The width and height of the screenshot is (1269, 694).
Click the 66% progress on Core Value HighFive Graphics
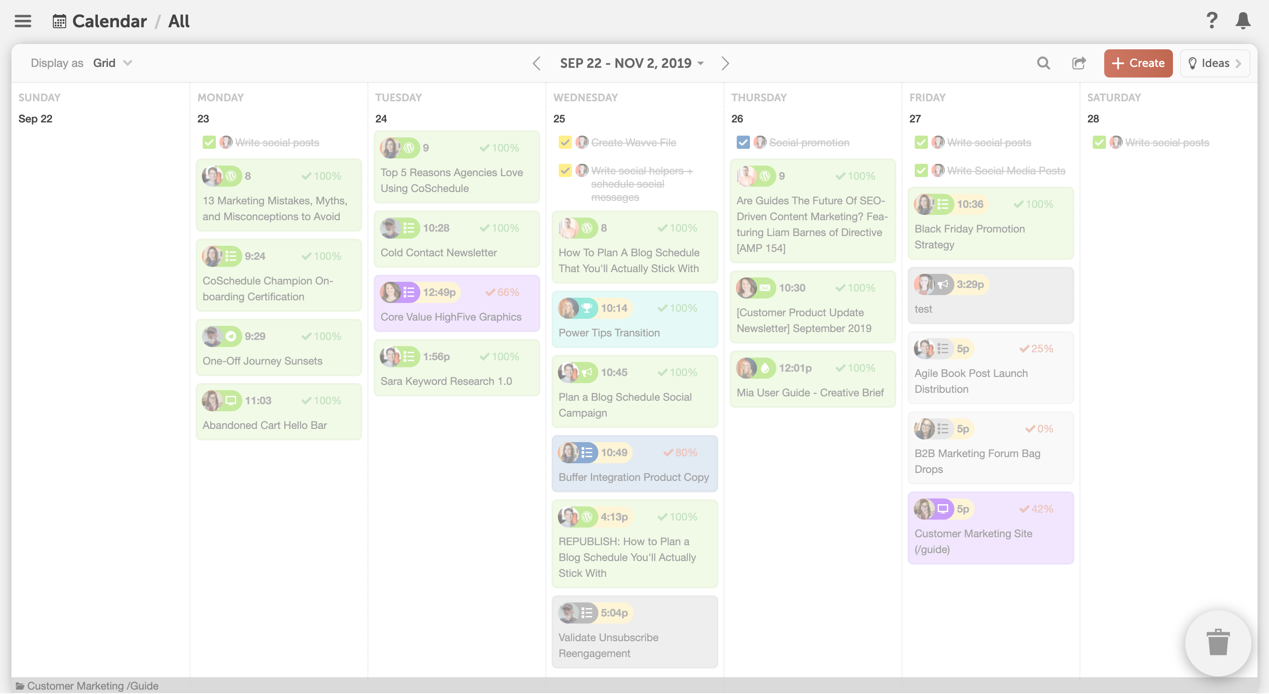[502, 292]
